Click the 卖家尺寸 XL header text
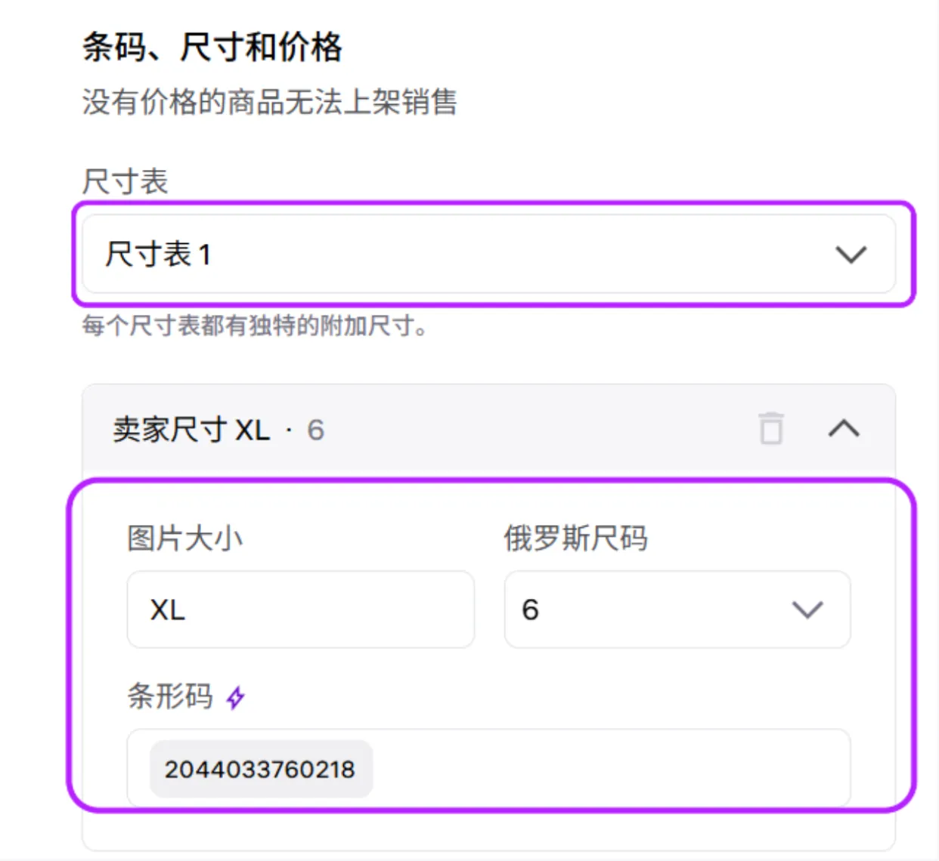 191,430
